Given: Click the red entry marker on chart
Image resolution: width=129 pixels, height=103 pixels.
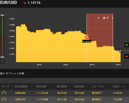Looking at the screenshot, I should coord(87,37).
